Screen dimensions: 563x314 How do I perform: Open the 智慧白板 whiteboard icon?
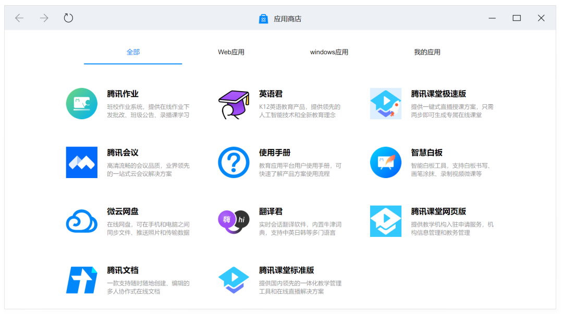coord(385,162)
